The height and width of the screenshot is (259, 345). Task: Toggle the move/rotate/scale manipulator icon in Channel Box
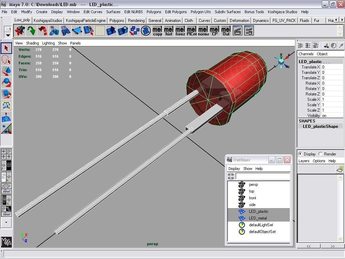[x=326, y=46]
